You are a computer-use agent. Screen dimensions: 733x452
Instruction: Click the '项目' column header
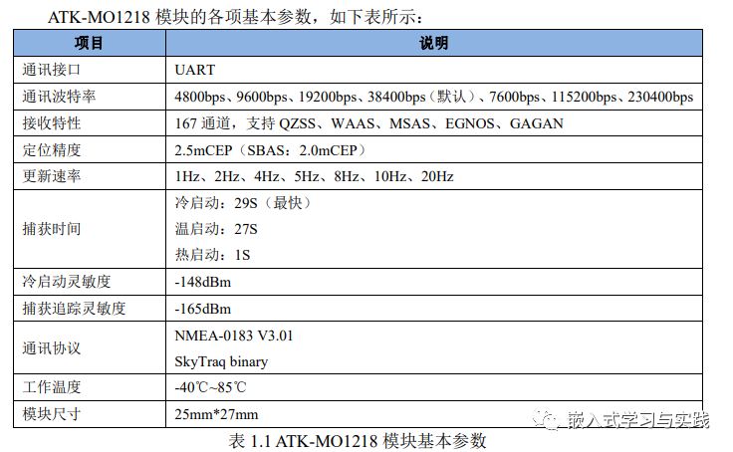pyautogui.click(x=89, y=43)
